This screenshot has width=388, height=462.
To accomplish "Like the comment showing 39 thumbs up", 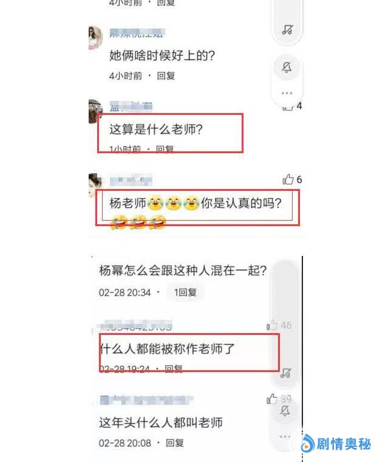I will tap(271, 399).
